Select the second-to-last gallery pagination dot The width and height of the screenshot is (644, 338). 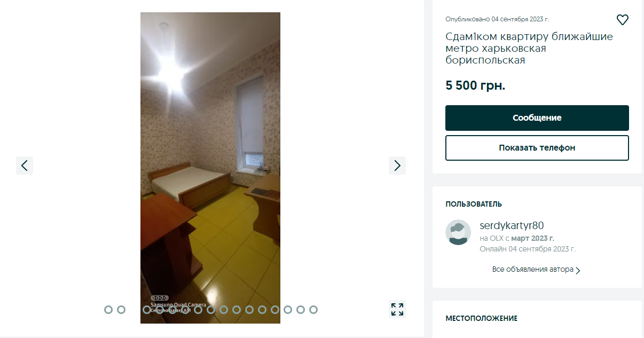(301, 310)
